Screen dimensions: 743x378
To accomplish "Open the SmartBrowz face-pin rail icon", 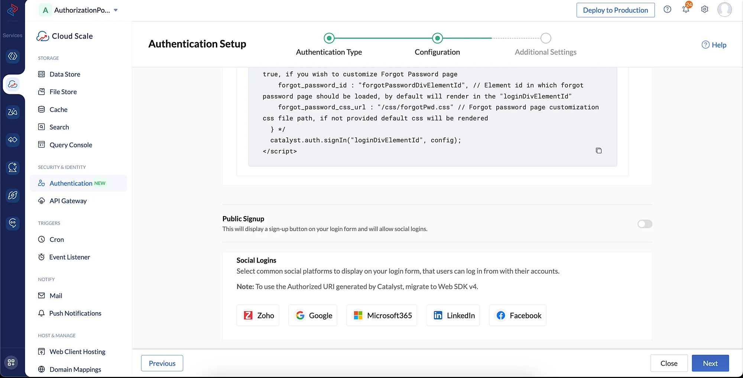I will coord(13,223).
